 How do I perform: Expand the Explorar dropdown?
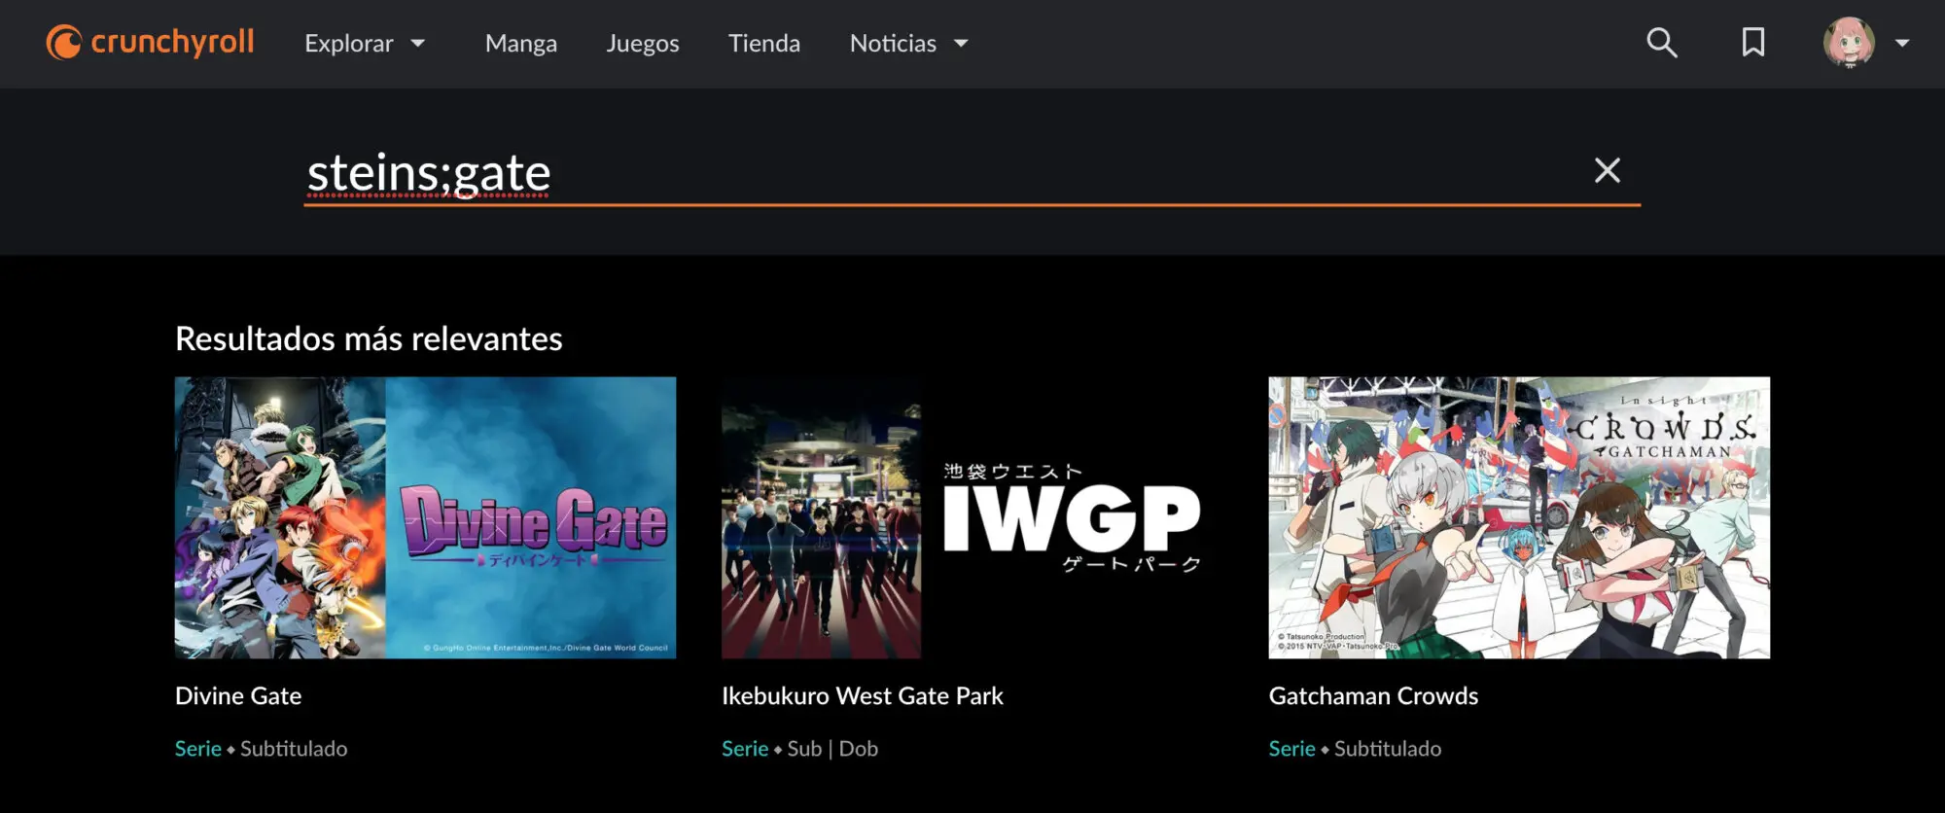point(365,44)
